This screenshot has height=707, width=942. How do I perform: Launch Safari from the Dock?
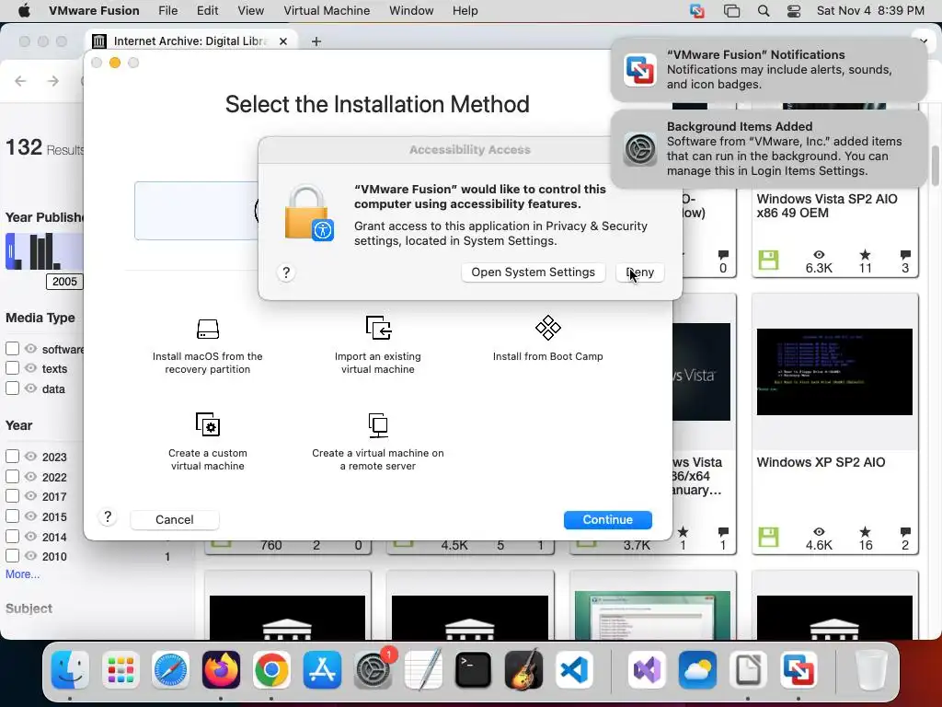[x=170, y=670]
